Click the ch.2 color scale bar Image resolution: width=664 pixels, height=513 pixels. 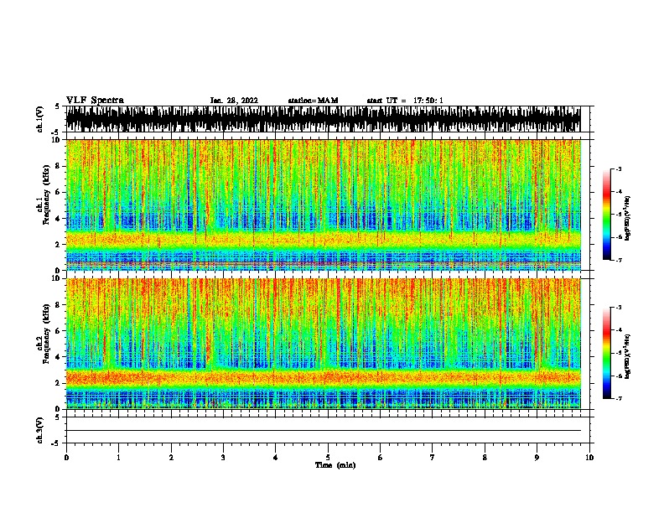coord(606,353)
